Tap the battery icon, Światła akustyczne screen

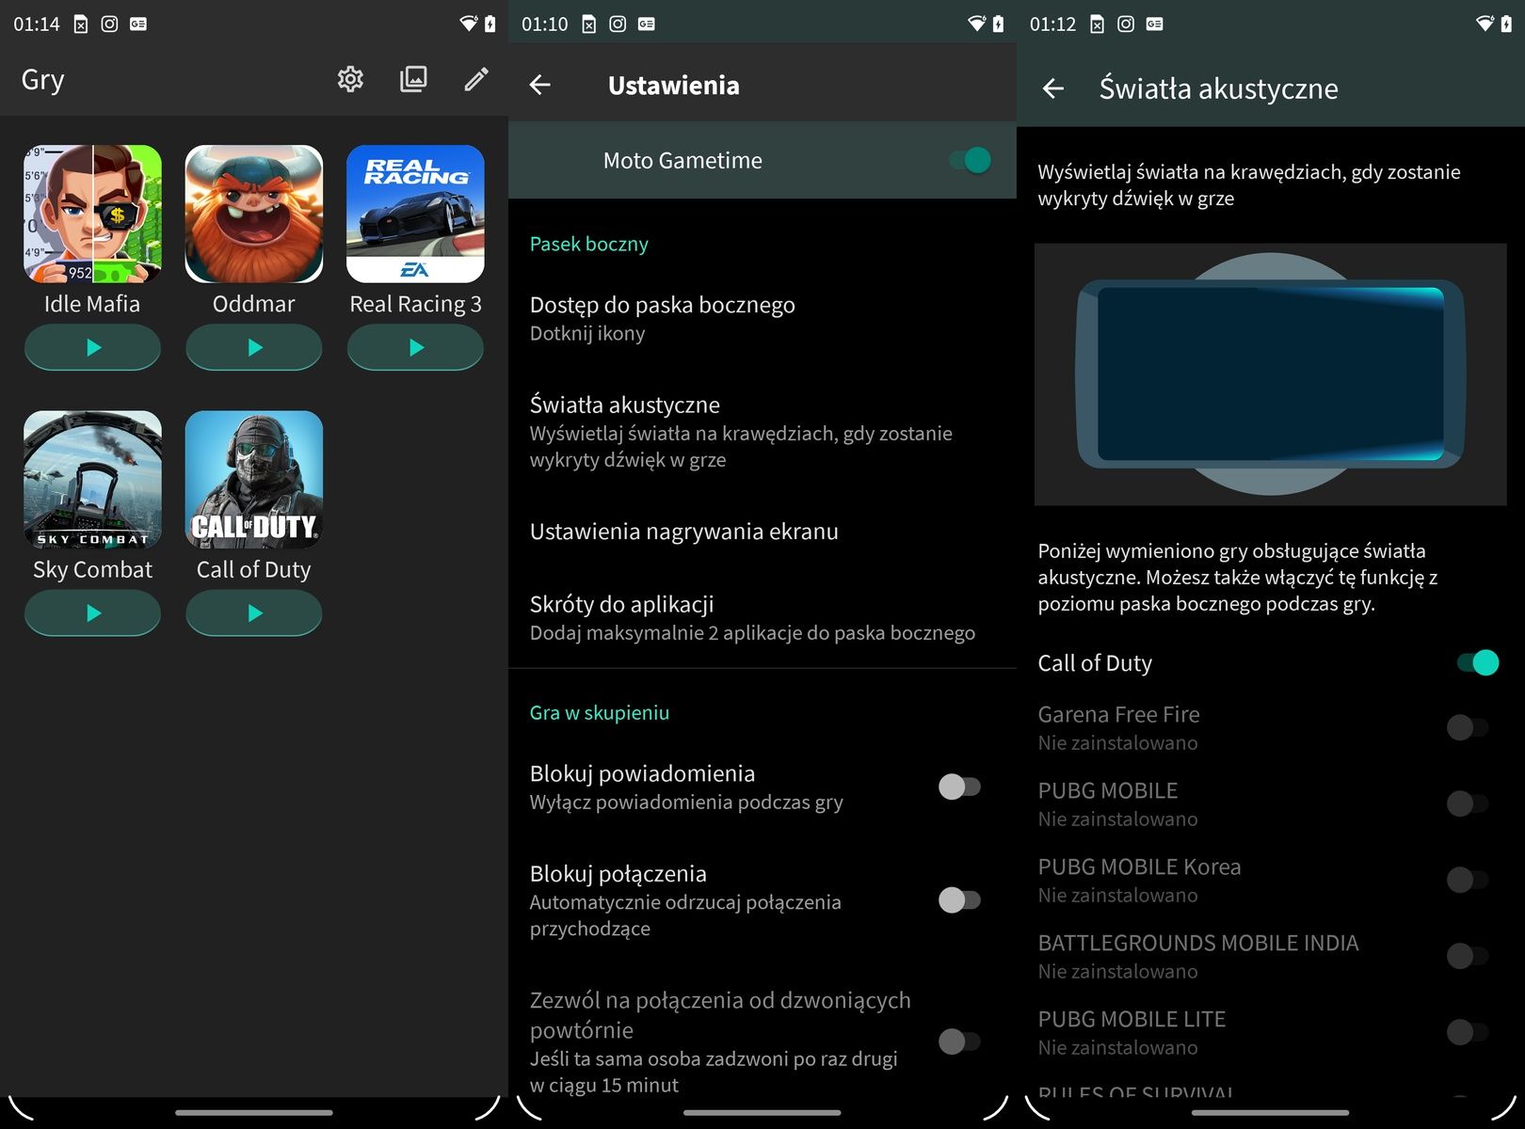pyautogui.click(x=1507, y=24)
